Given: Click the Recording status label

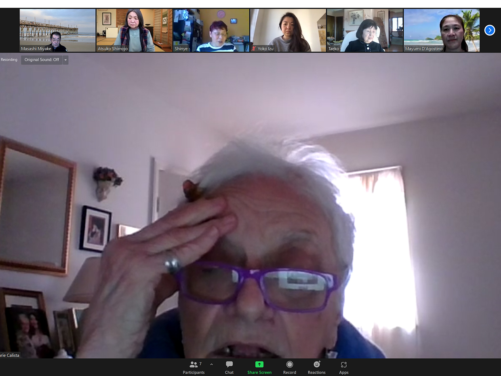Looking at the screenshot, I should [x=9, y=60].
